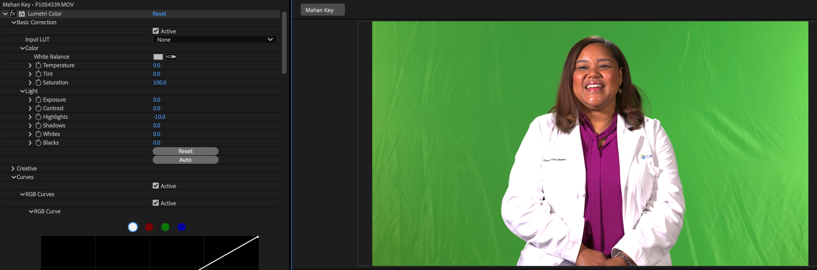Switch to the Mahan Key monitor tab
The width and height of the screenshot is (817, 270).
[x=323, y=10]
